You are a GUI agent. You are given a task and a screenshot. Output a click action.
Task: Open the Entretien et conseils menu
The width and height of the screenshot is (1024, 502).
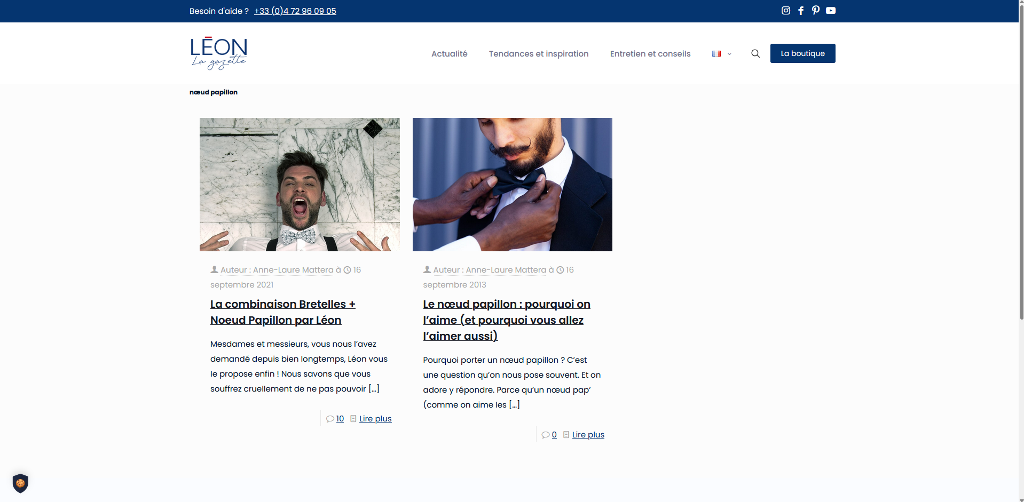pyautogui.click(x=650, y=54)
